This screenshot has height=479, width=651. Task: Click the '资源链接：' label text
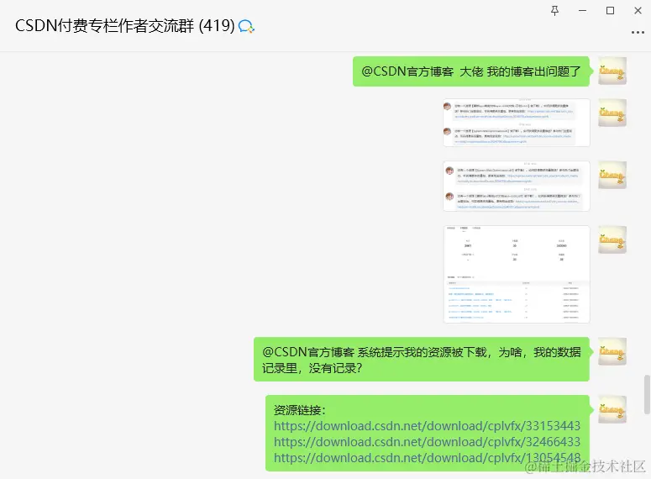click(300, 410)
